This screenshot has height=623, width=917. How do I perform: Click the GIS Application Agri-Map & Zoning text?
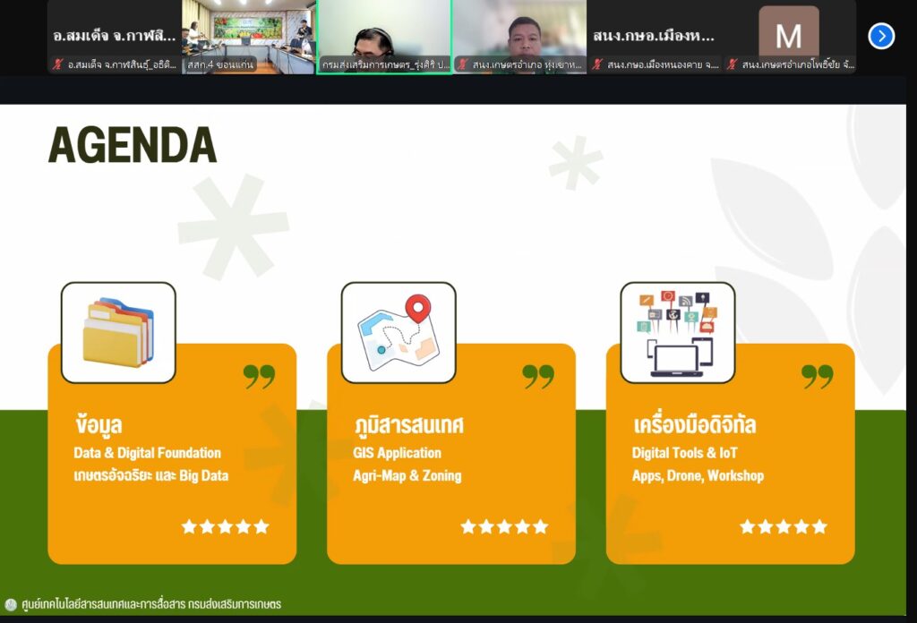pyautogui.click(x=407, y=465)
